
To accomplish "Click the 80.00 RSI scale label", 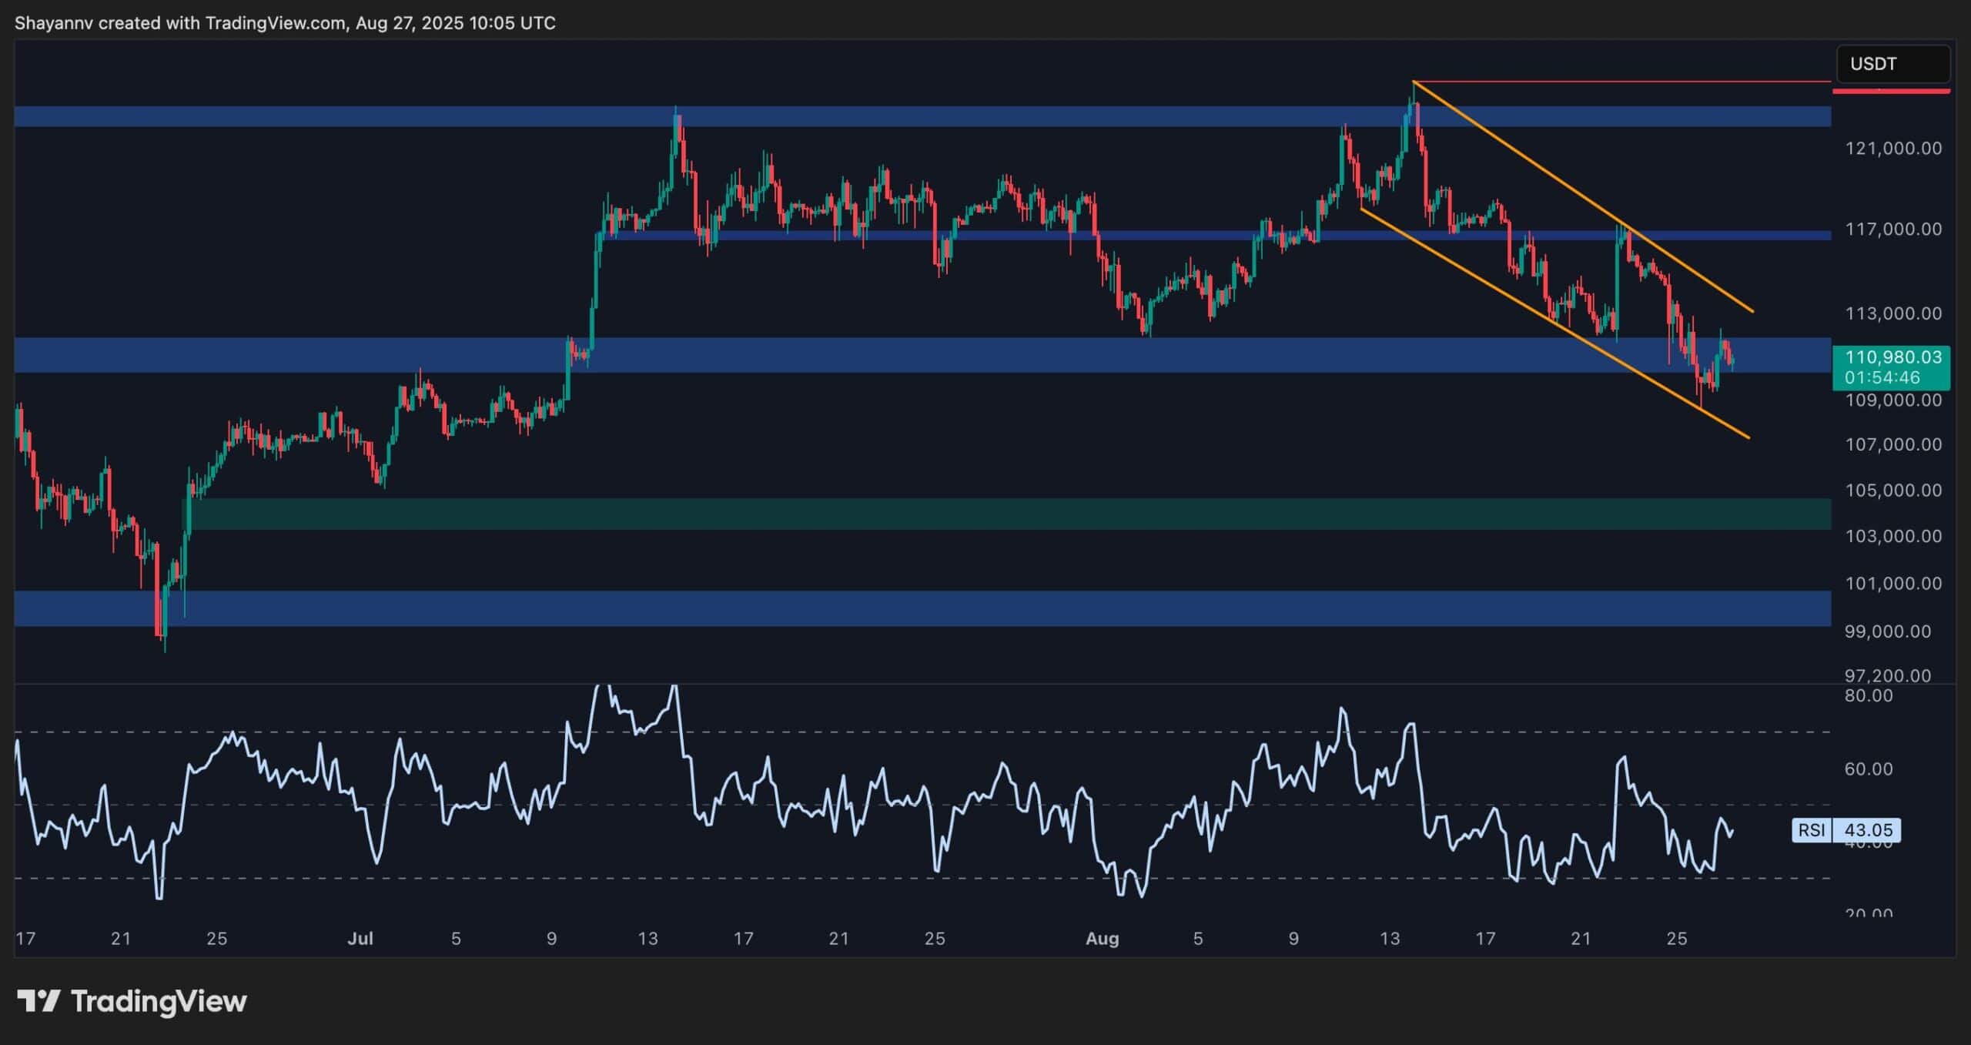I will pyautogui.click(x=1869, y=695).
